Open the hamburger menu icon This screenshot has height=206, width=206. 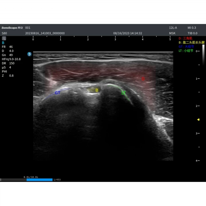[4, 38]
